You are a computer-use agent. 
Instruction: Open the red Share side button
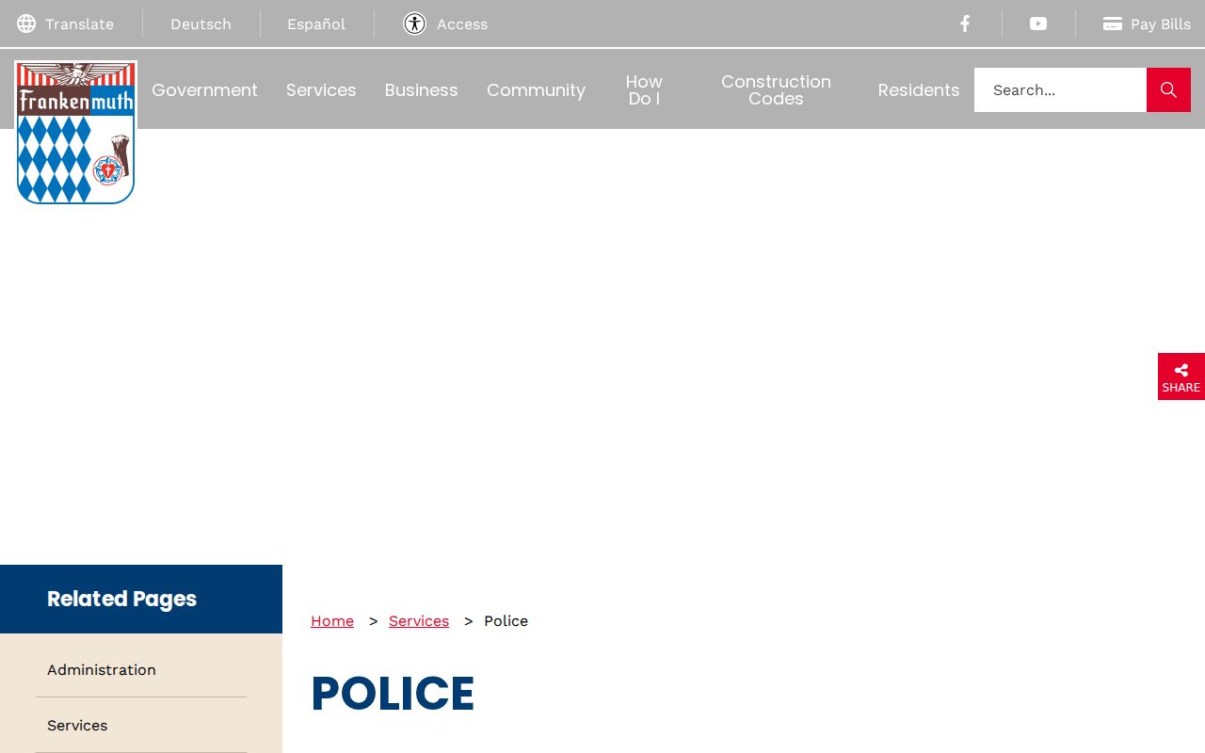(1181, 376)
